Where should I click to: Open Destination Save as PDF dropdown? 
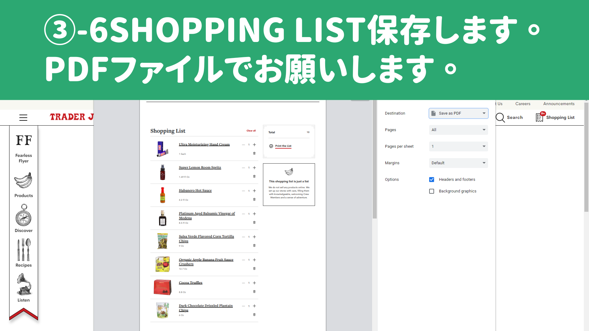(x=458, y=113)
